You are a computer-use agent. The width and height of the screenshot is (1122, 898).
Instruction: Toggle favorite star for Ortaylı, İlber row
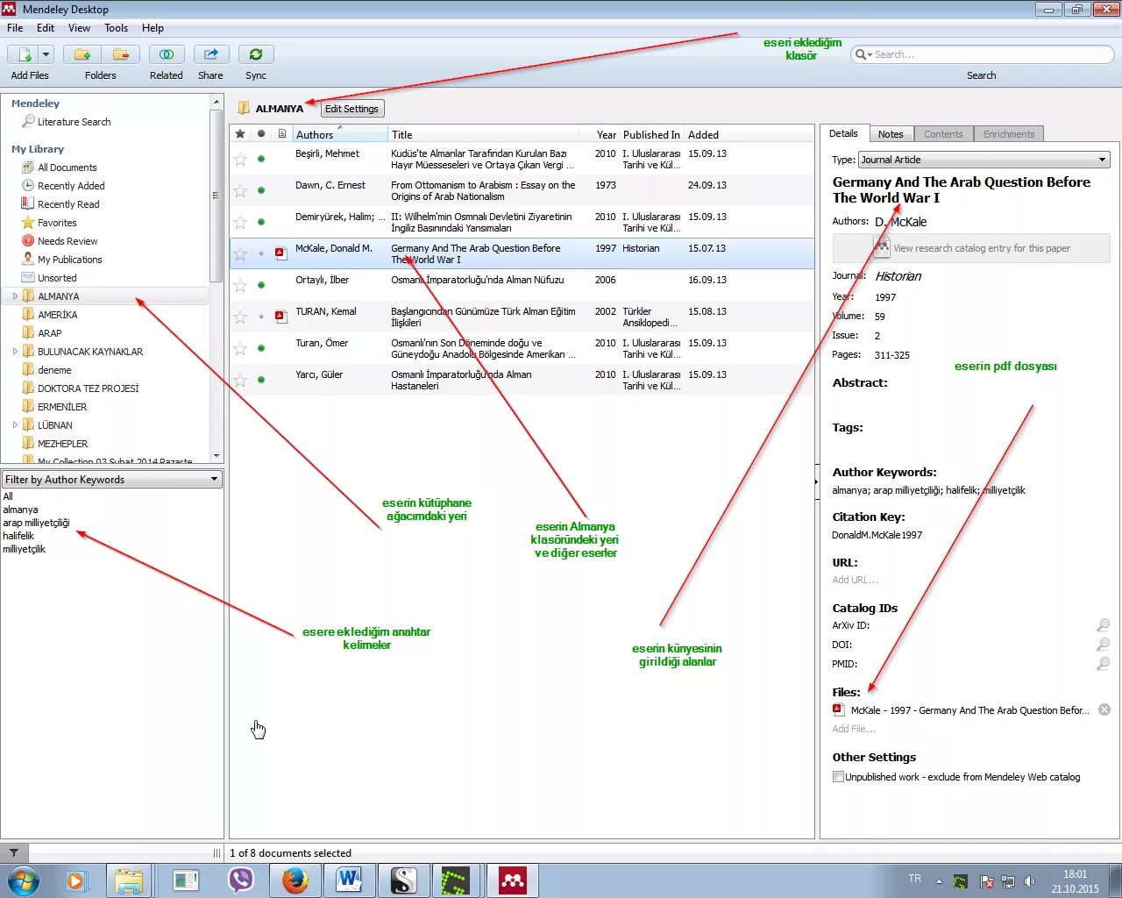(240, 285)
